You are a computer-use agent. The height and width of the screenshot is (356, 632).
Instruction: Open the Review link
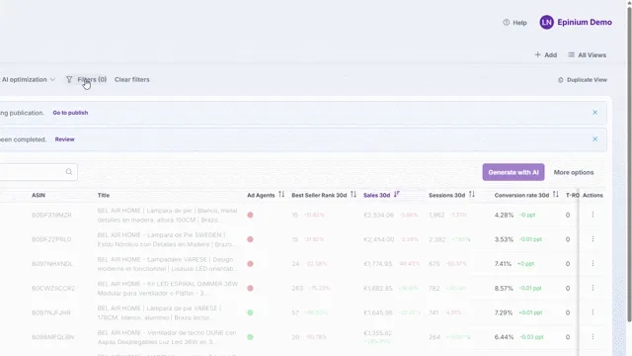point(64,139)
